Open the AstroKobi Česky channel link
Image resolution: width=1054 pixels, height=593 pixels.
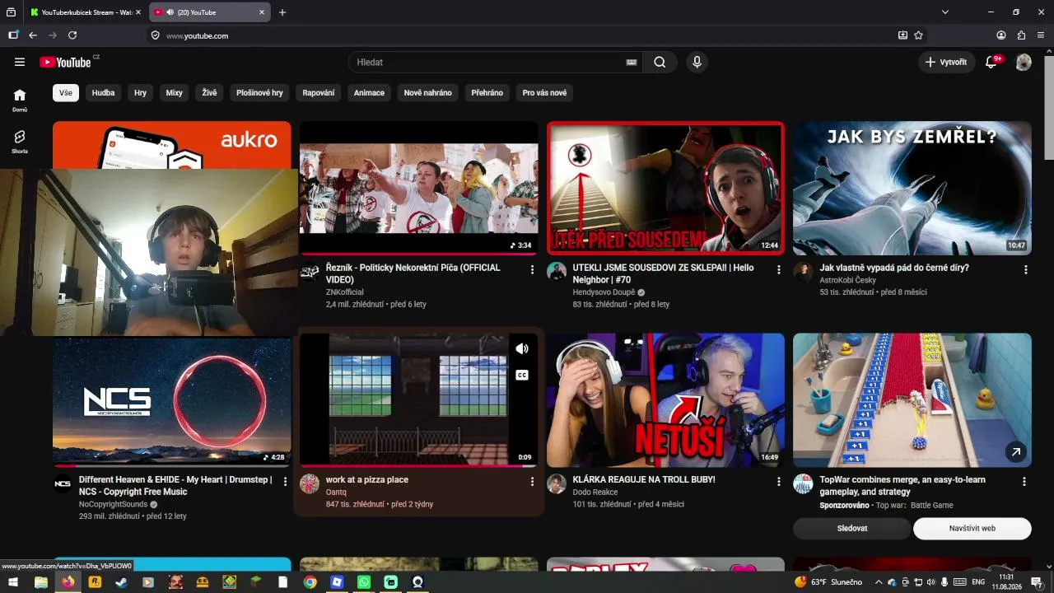[x=848, y=280]
